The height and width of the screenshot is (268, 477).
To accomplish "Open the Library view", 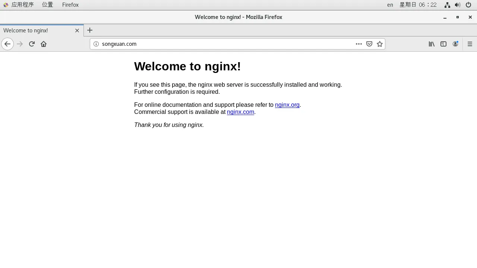I will point(432,44).
